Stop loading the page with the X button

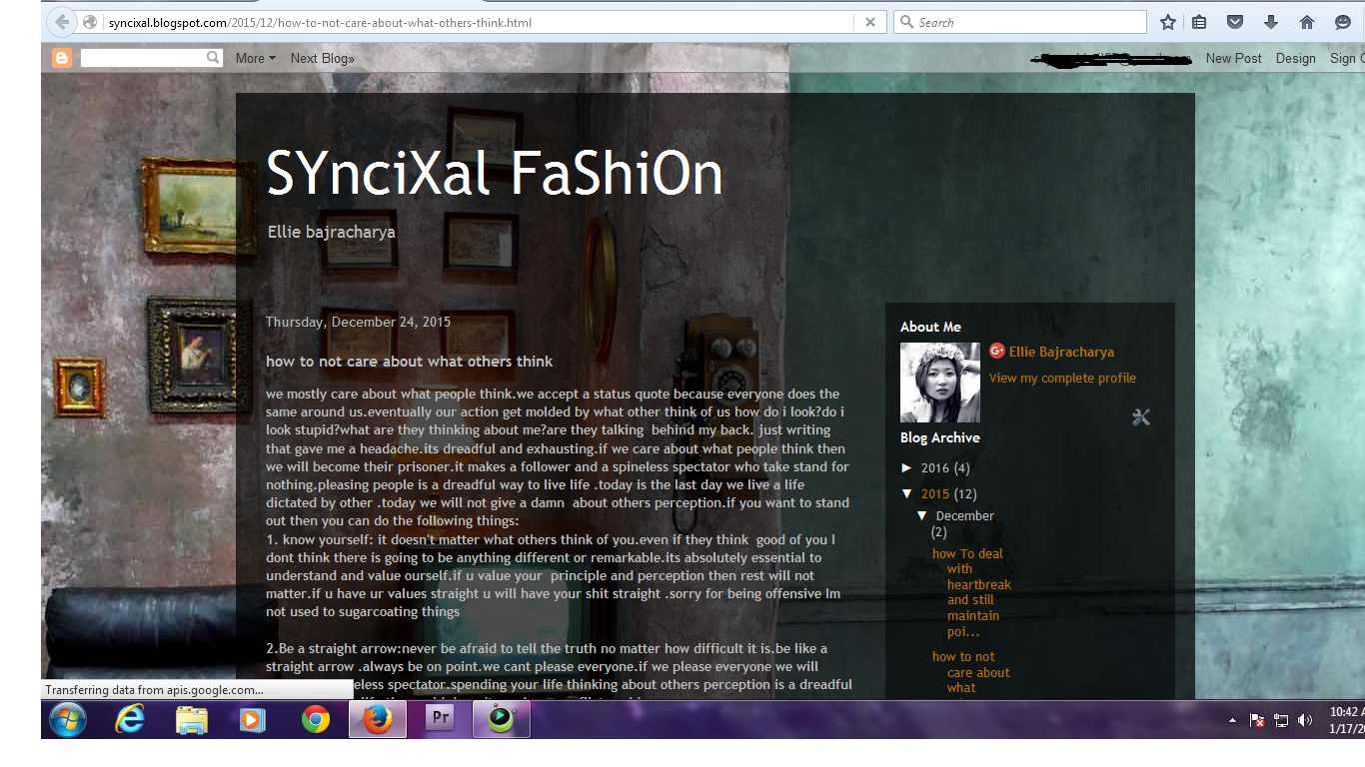click(x=869, y=22)
